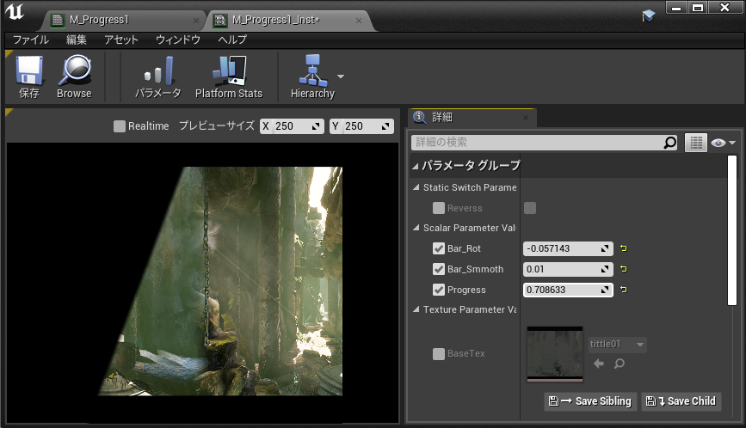Image resolution: width=746 pixels, height=428 pixels.
Task: Close the M_Progress1 tab
Action: (x=196, y=21)
